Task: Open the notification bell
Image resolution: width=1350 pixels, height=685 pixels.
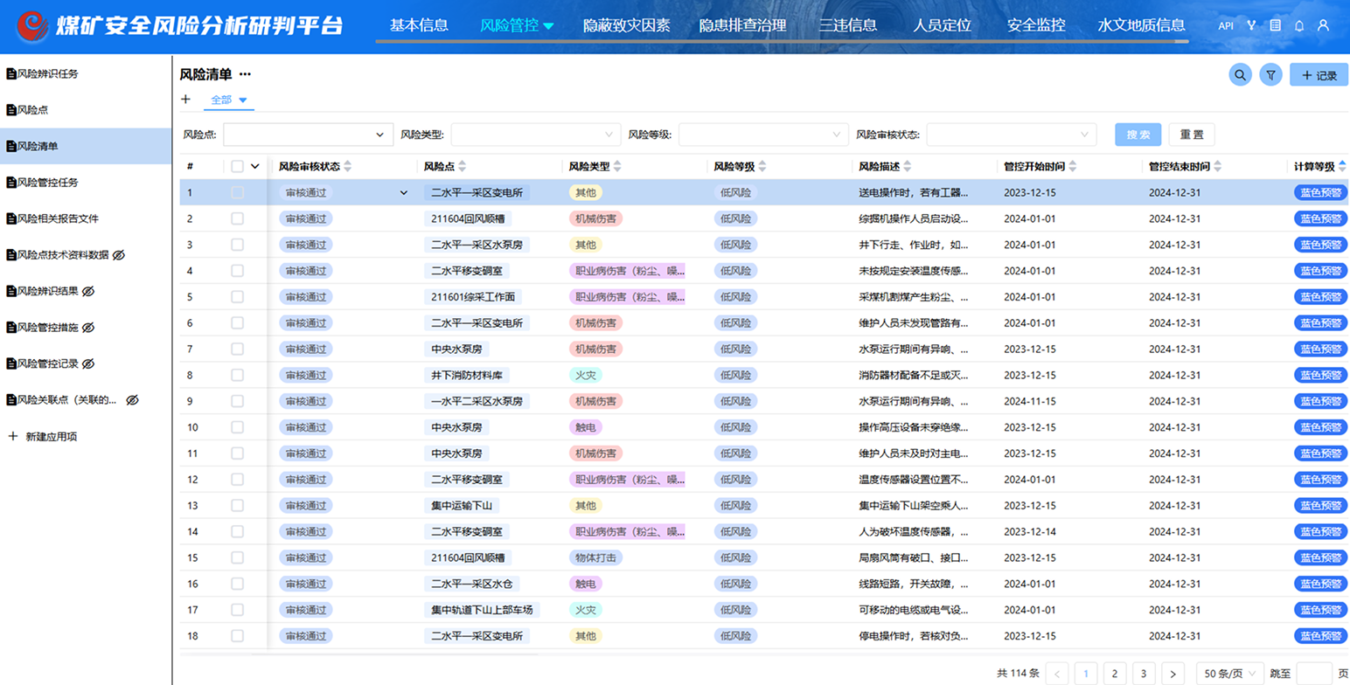Action: pos(1299,26)
